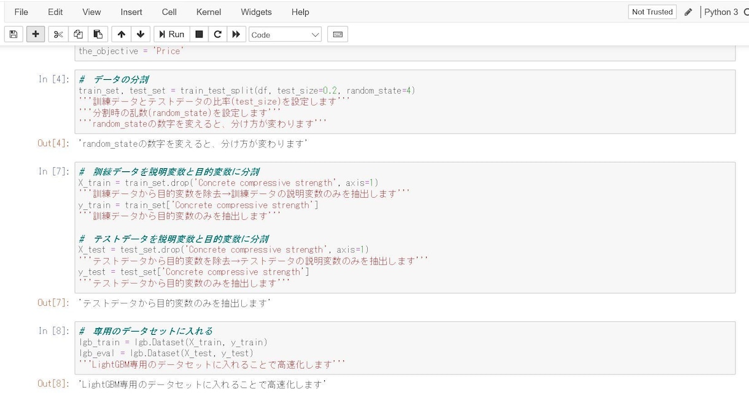
Task: Click the line 'lgb_eval = lgb.Dataset(X_test, y_test)'
Action: coord(166,353)
